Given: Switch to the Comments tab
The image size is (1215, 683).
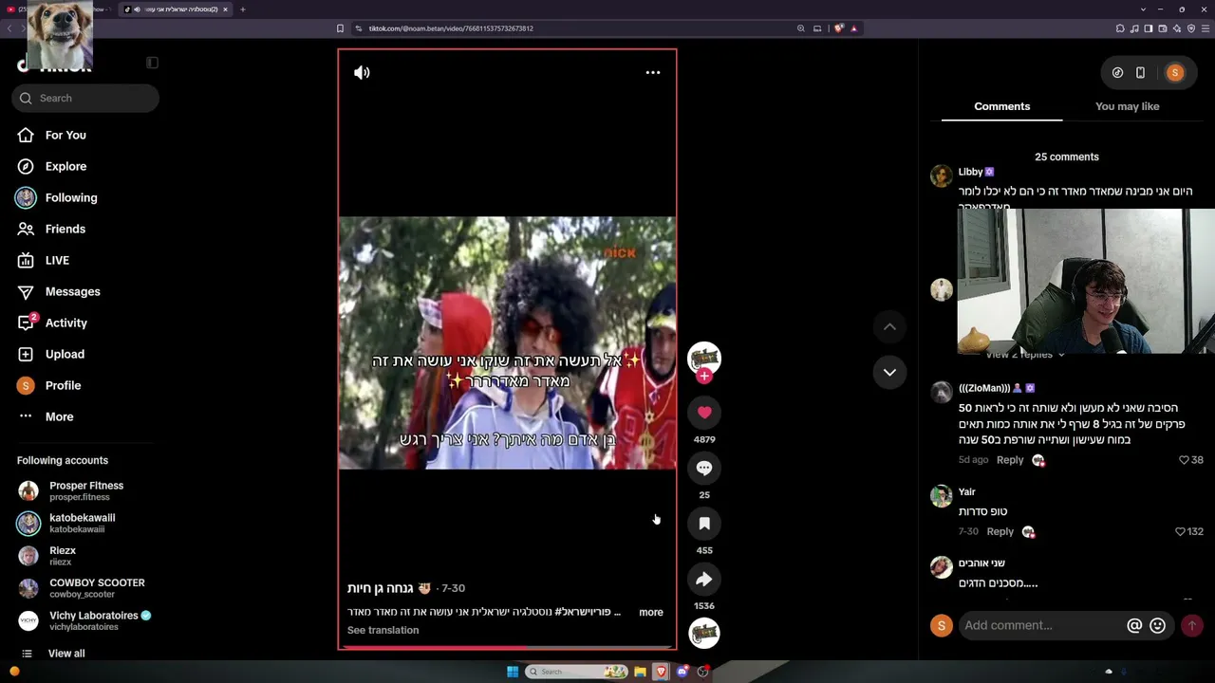Looking at the screenshot, I should 1001,106.
